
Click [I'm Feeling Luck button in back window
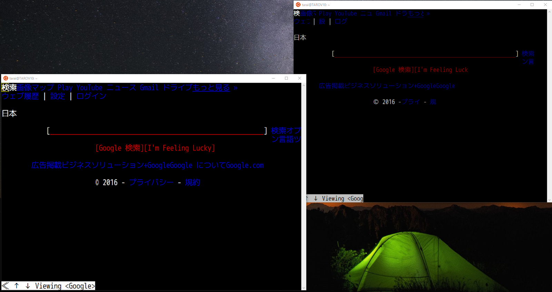point(441,70)
